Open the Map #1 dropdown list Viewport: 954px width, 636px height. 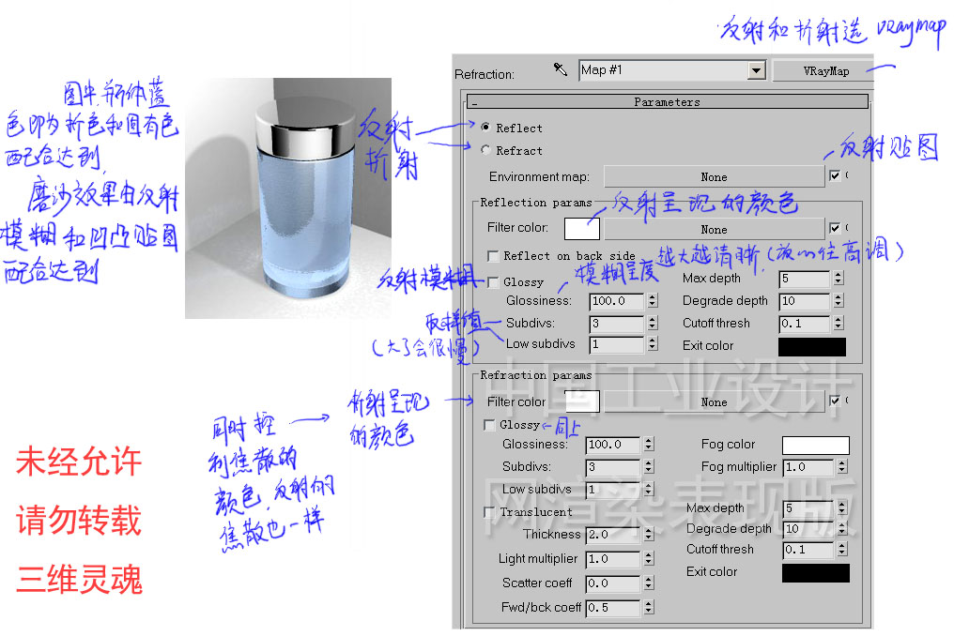click(756, 70)
